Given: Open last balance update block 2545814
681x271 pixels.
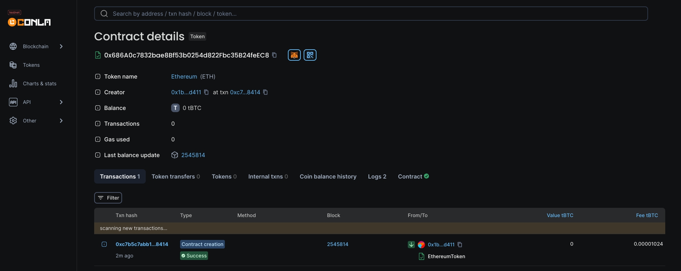Looking at the screenshot, I should [x=193, y=155].
